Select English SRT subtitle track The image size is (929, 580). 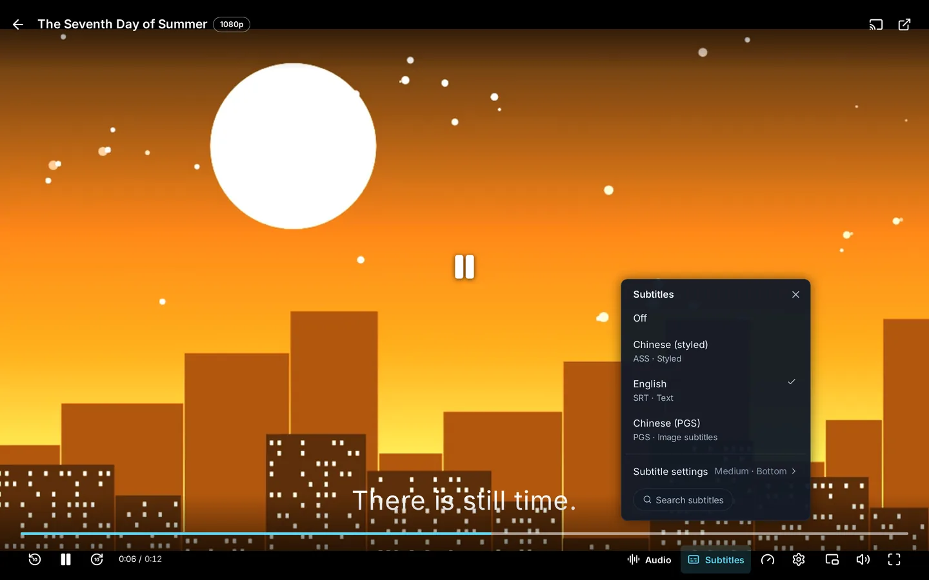tap(715, 391)
